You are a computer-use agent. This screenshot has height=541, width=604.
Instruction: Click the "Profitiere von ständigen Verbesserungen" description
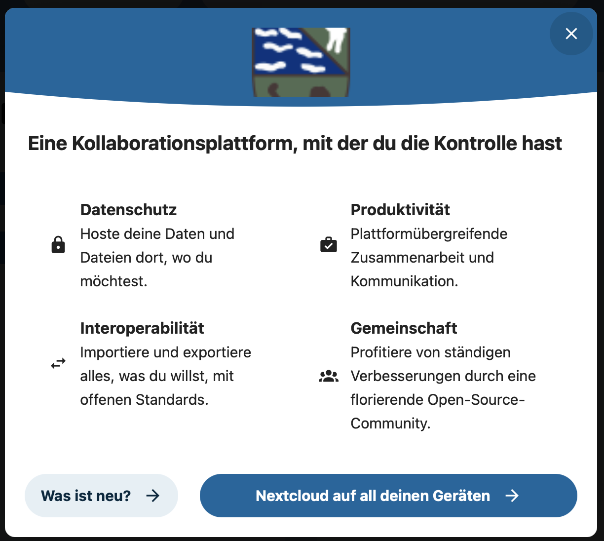coord(443,387)
